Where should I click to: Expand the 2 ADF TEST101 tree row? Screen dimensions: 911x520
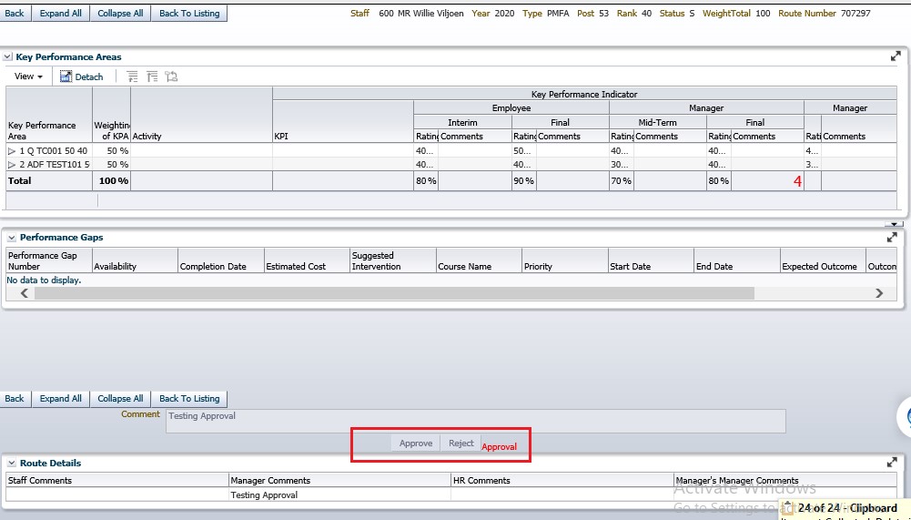pos(12,165)
